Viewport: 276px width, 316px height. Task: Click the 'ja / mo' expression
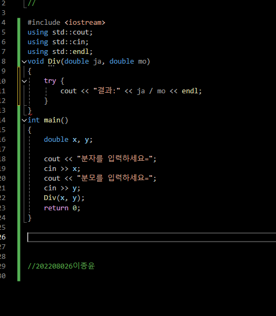click(x=151, y=91)
